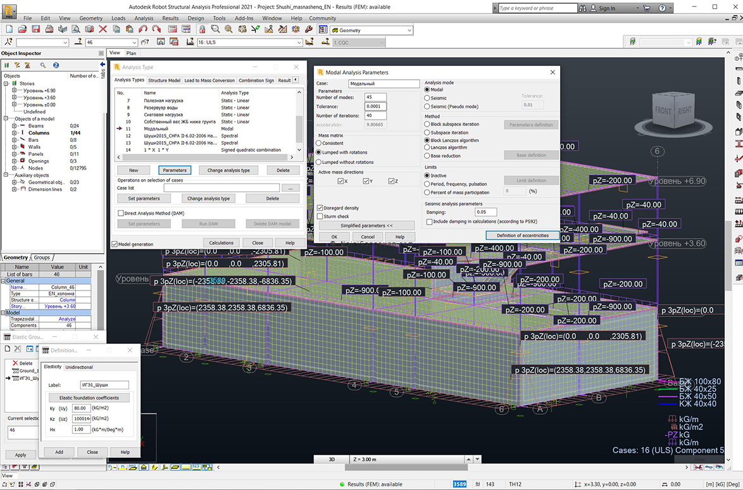This screenshot has height=490, width=743.
Task: Switch to the Groups tab in Object Inspector
Action: click(42, 258)
